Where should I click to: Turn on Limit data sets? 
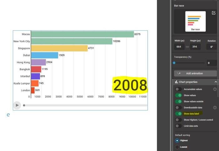click(178, 126)
